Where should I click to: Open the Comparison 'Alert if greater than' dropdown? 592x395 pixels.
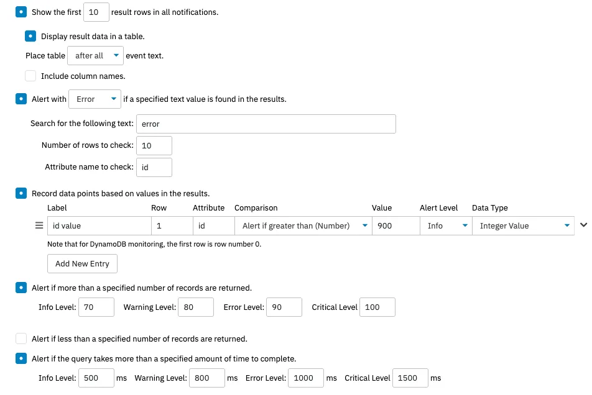pyautogui.click(x=303, y=226)
